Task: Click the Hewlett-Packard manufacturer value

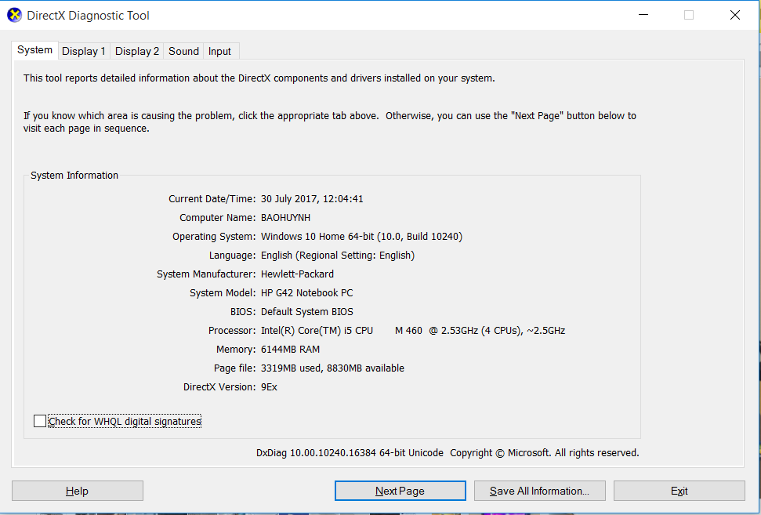Action: click(x=297, y=274)
